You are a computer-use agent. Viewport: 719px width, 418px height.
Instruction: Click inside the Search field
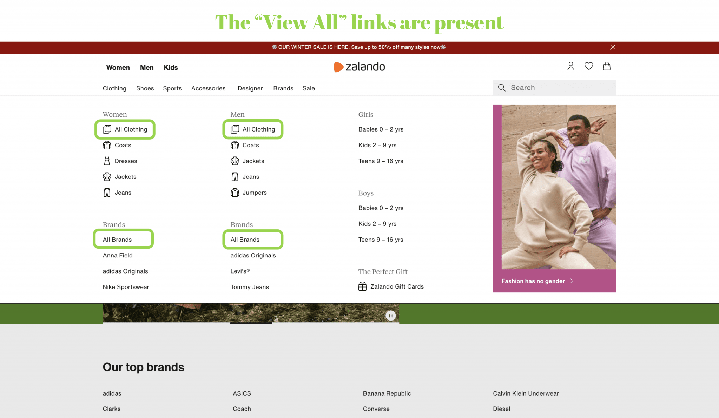[554, 88]
